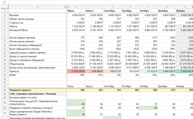Select row 17 header
This screenshot has height=119, width=193.
click(x=5, y=71)
